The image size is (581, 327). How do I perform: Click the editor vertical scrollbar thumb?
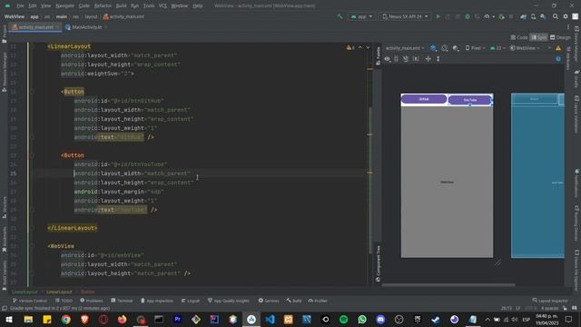(370, 181)
